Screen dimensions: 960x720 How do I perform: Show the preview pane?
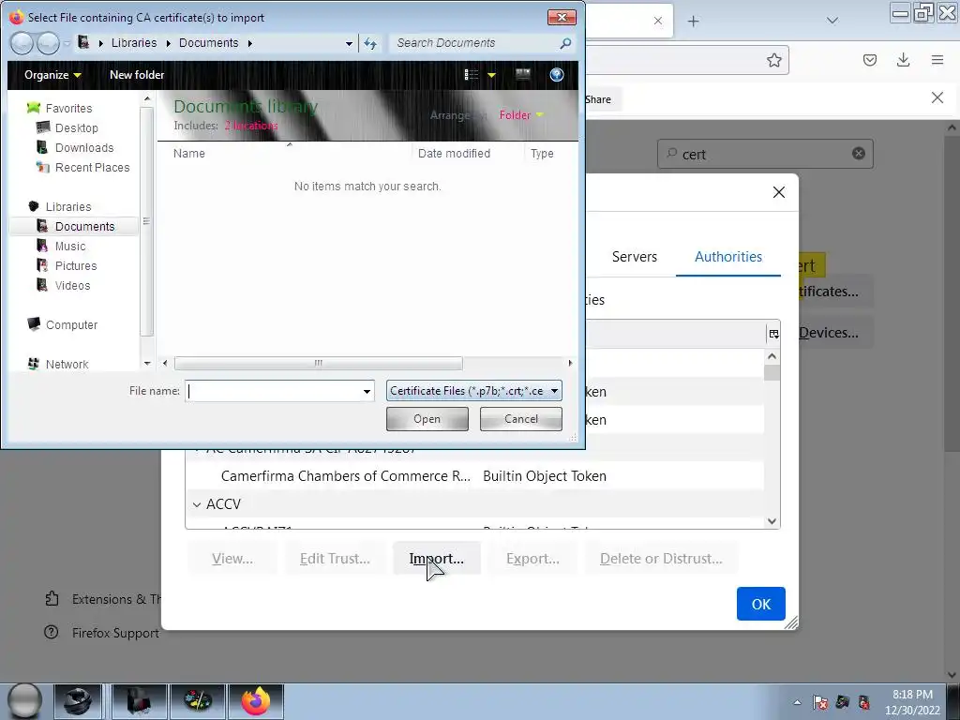click(x=523, y=75)
